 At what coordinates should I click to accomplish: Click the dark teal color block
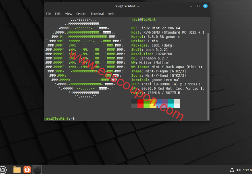pyautogui.click(x=171, y=101)
